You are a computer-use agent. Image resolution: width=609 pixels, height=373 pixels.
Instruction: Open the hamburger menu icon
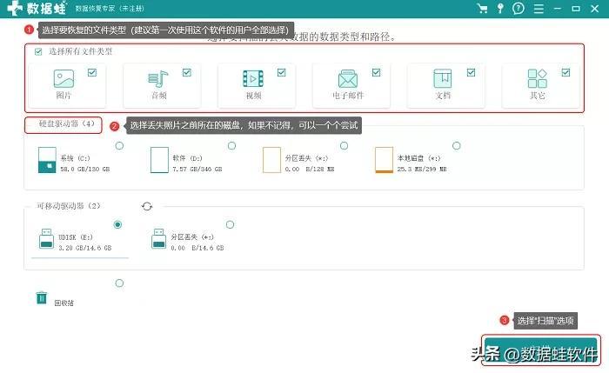[x=539, y=9]
